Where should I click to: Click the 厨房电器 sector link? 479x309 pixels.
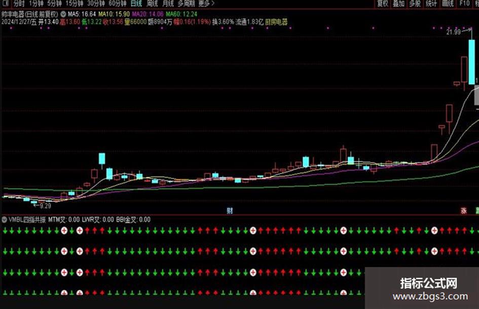[x=276, y=22]
